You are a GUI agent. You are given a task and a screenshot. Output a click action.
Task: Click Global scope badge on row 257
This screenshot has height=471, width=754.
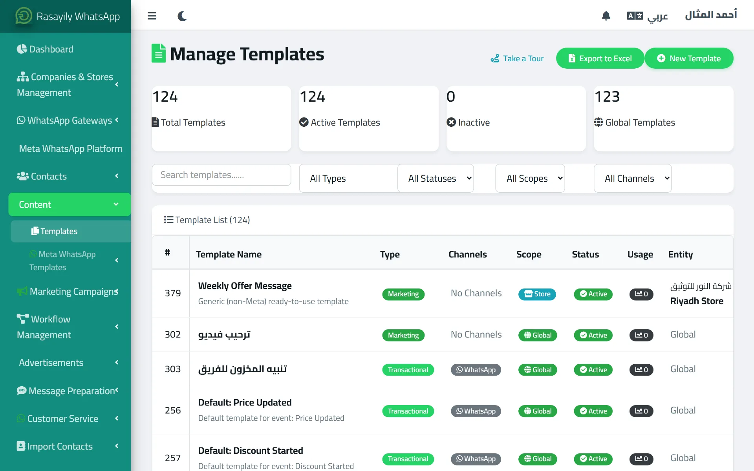point(538,459)
